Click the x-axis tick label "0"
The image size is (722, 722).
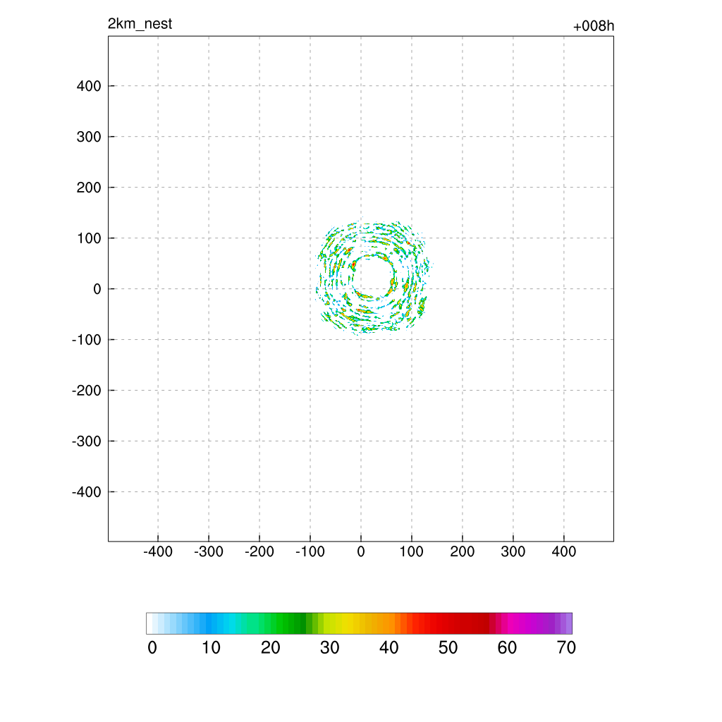(361, 551)
